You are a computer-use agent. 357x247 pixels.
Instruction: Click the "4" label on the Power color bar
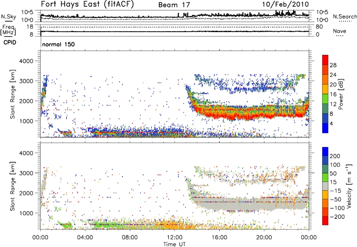[x=331, y=124]
